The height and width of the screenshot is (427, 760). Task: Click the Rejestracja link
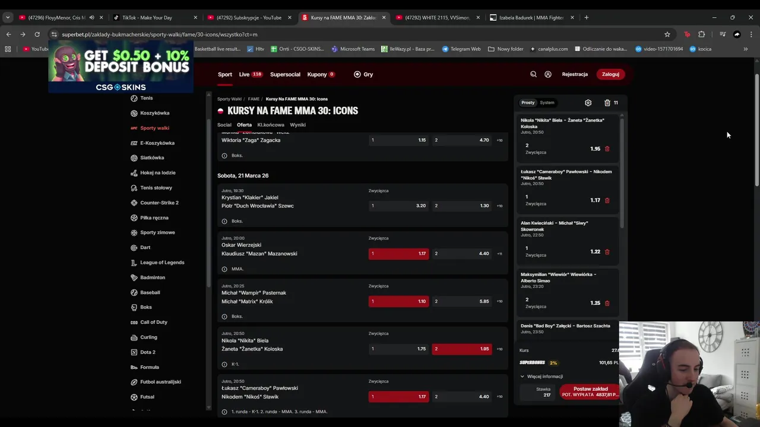click(575, 75)
